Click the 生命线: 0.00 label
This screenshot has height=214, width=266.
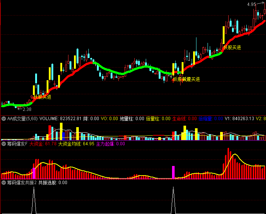coord(184,119)
